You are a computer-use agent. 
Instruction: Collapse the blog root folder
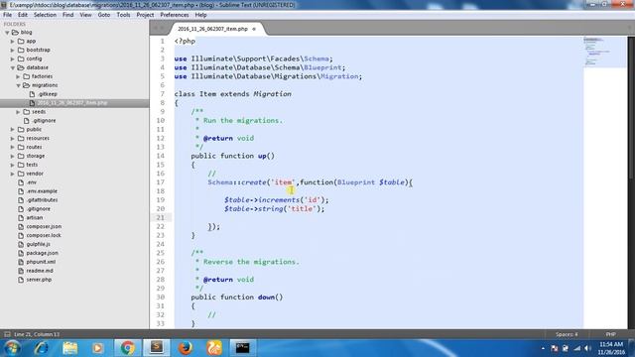click(x=7, y=33)
